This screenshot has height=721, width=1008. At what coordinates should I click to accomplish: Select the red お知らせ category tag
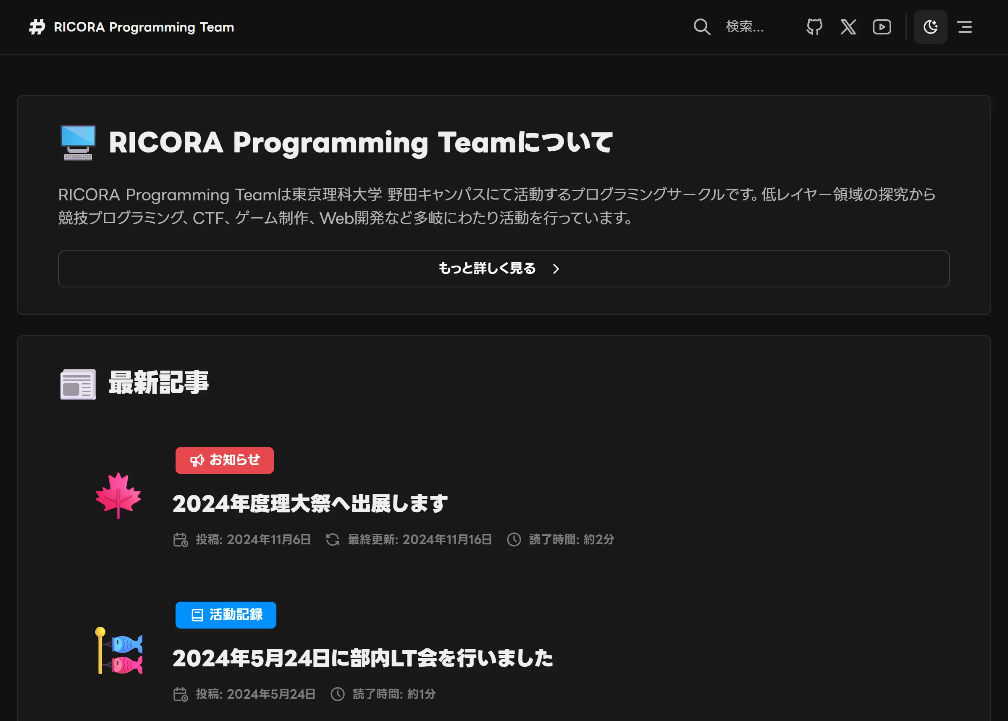click(x=225, y=460)
